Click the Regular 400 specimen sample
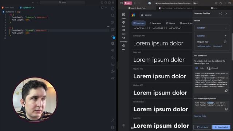Viewport: 233px width, 131px height. [x=159, y=76]
